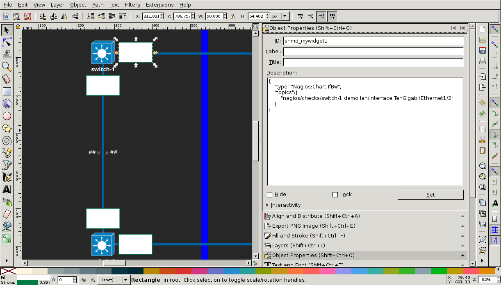Toggle the Enable snapping button
Image resolution: width=501 pixels, height=285 pixels.
click(x=495, y=29)
